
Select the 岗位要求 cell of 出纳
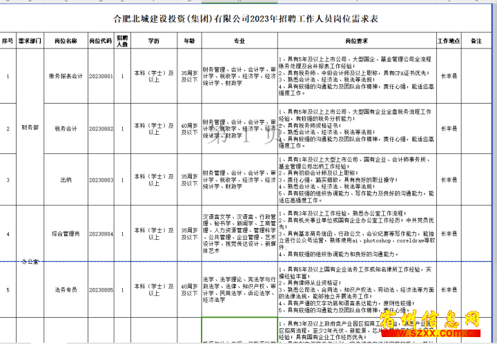[x=357, y=180]
